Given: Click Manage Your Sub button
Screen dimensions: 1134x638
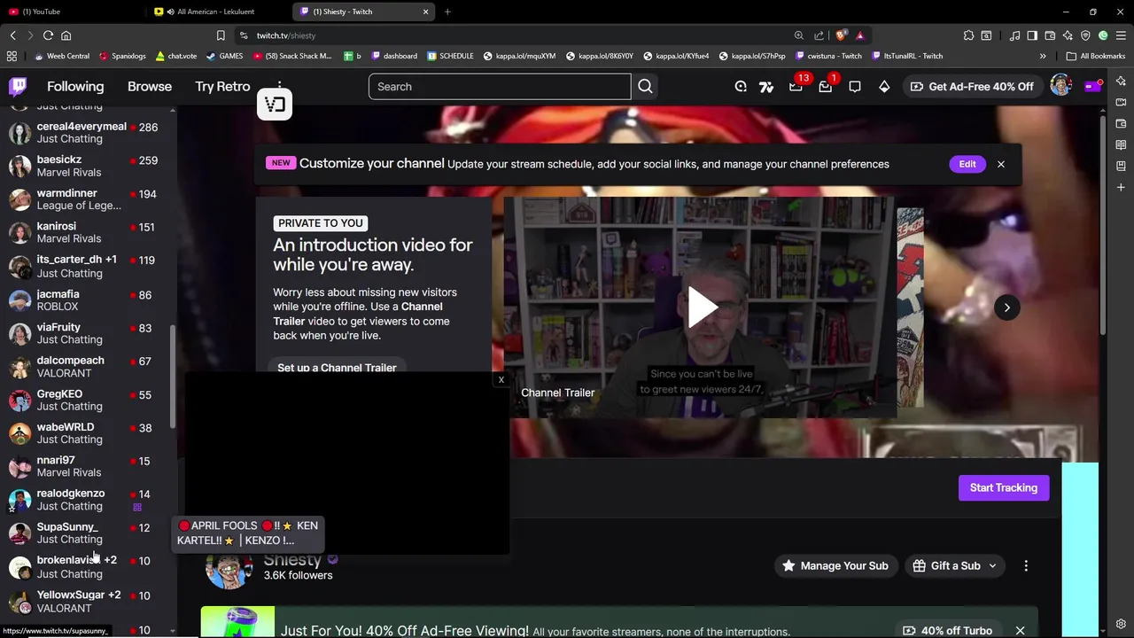Looking at the screenshot, I should 834,565.
